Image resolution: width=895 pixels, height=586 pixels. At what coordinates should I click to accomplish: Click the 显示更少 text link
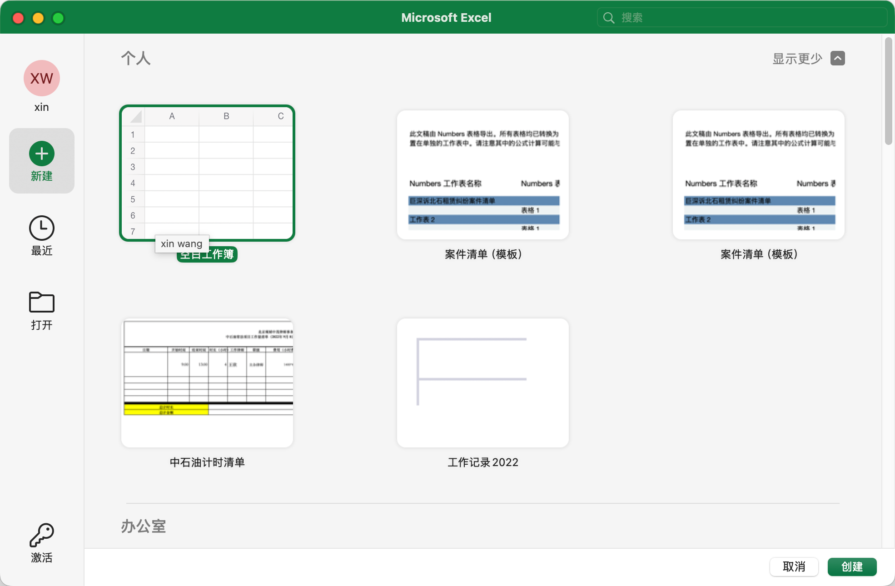(x=797, y=59)
